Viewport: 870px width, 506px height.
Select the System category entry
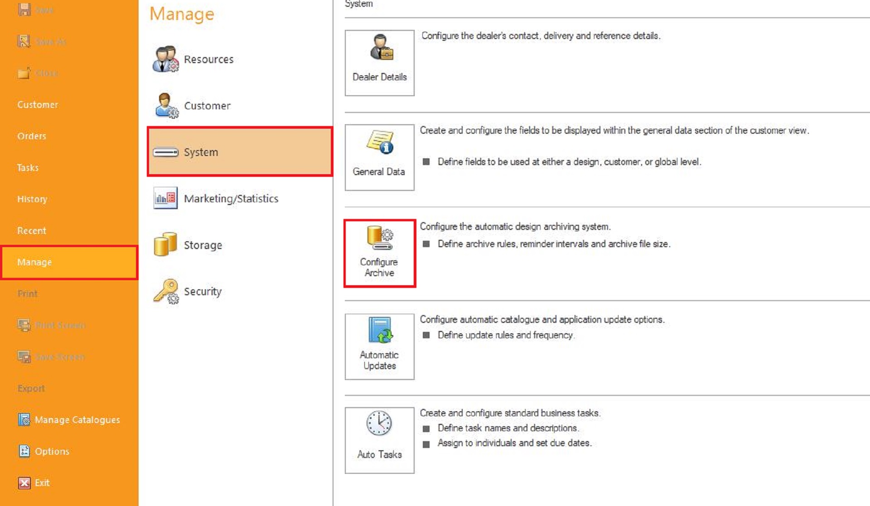[x=240, y=152]
